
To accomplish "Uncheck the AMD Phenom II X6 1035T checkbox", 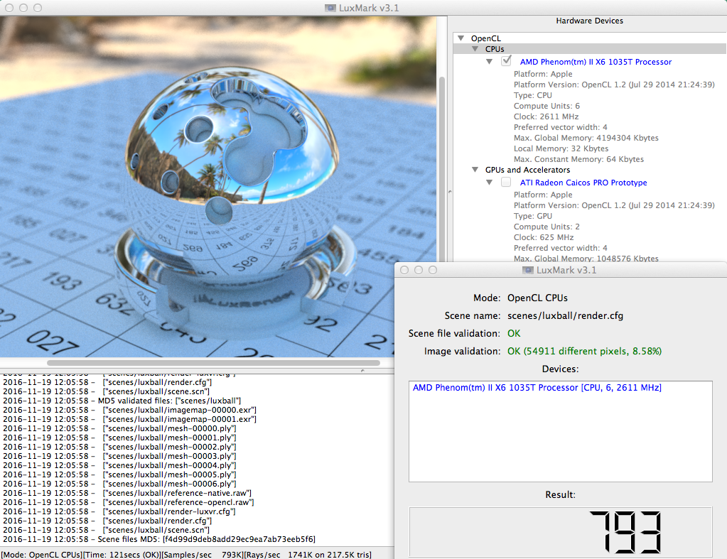I will click(506, 61).
